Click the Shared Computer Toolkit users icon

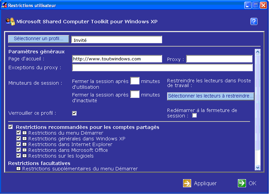tap(10, 22)
